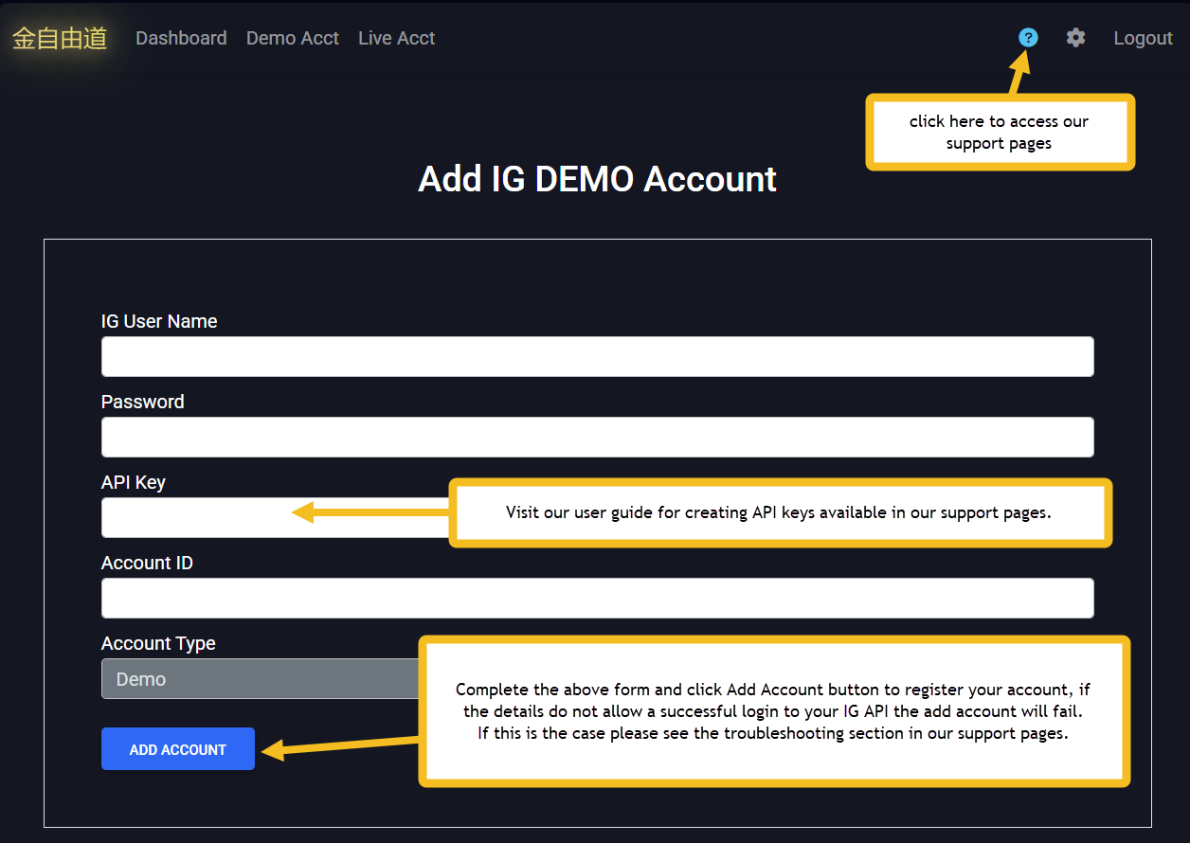Click the API Key label
Viewport: 1190px width, 843px height.
[134, 482]
